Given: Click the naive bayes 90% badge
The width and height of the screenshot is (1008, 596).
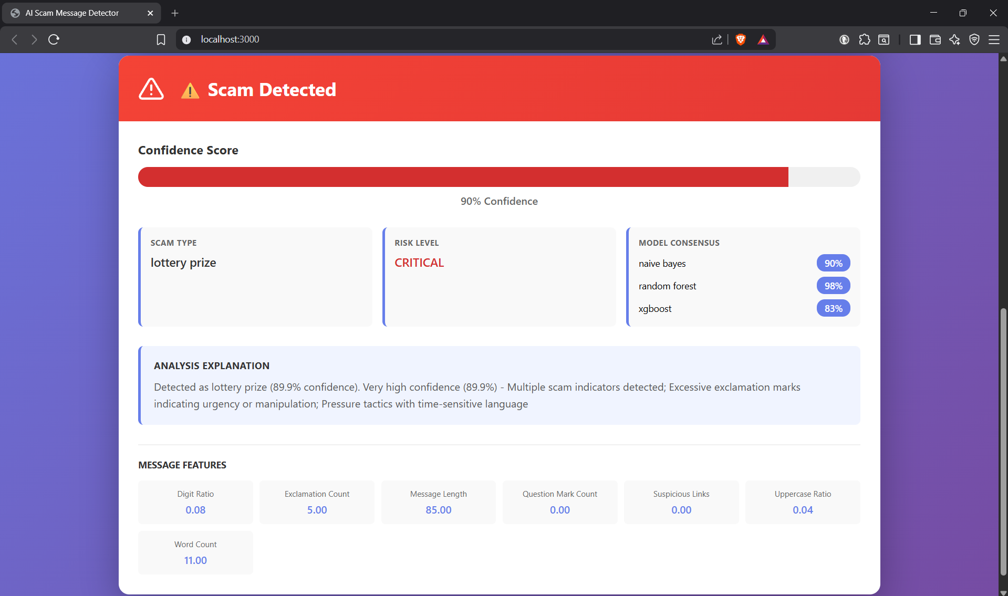Looking at the screenshot, I should tap(833, 264).
